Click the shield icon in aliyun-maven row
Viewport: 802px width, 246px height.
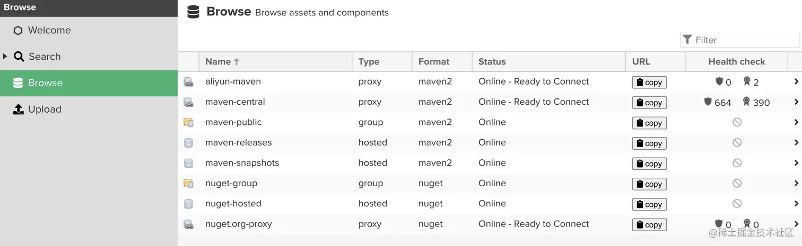pyautogui.click(x=719, y=81)
